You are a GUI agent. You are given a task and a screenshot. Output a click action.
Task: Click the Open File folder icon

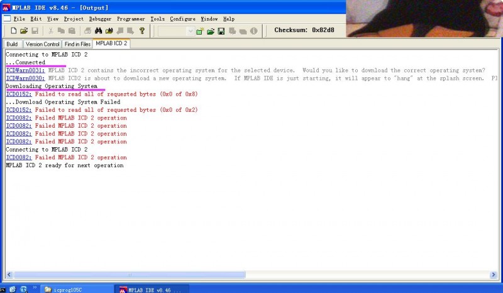pos(24,31)
